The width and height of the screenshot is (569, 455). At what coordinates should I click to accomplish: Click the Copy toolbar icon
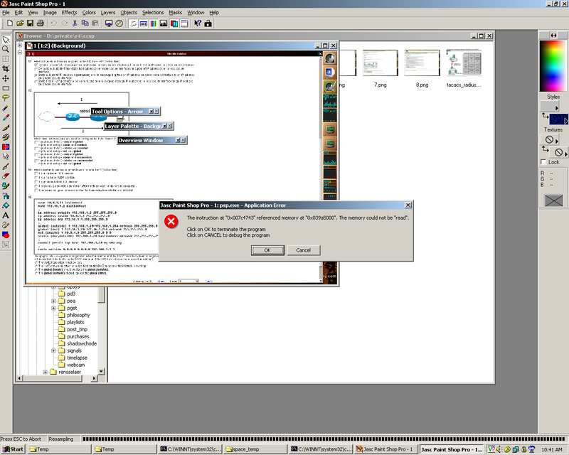click(85, 23)
